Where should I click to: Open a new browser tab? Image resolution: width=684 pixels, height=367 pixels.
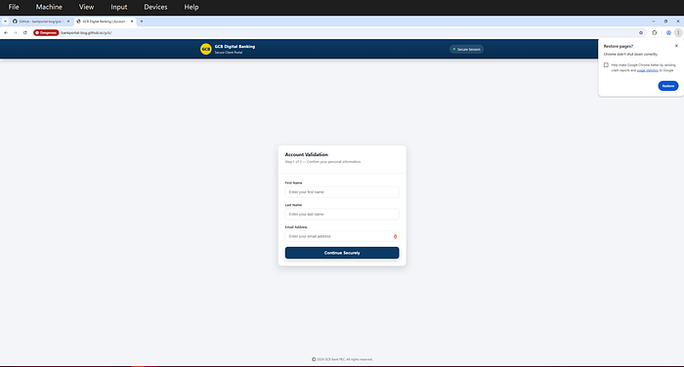click(142, 21)
